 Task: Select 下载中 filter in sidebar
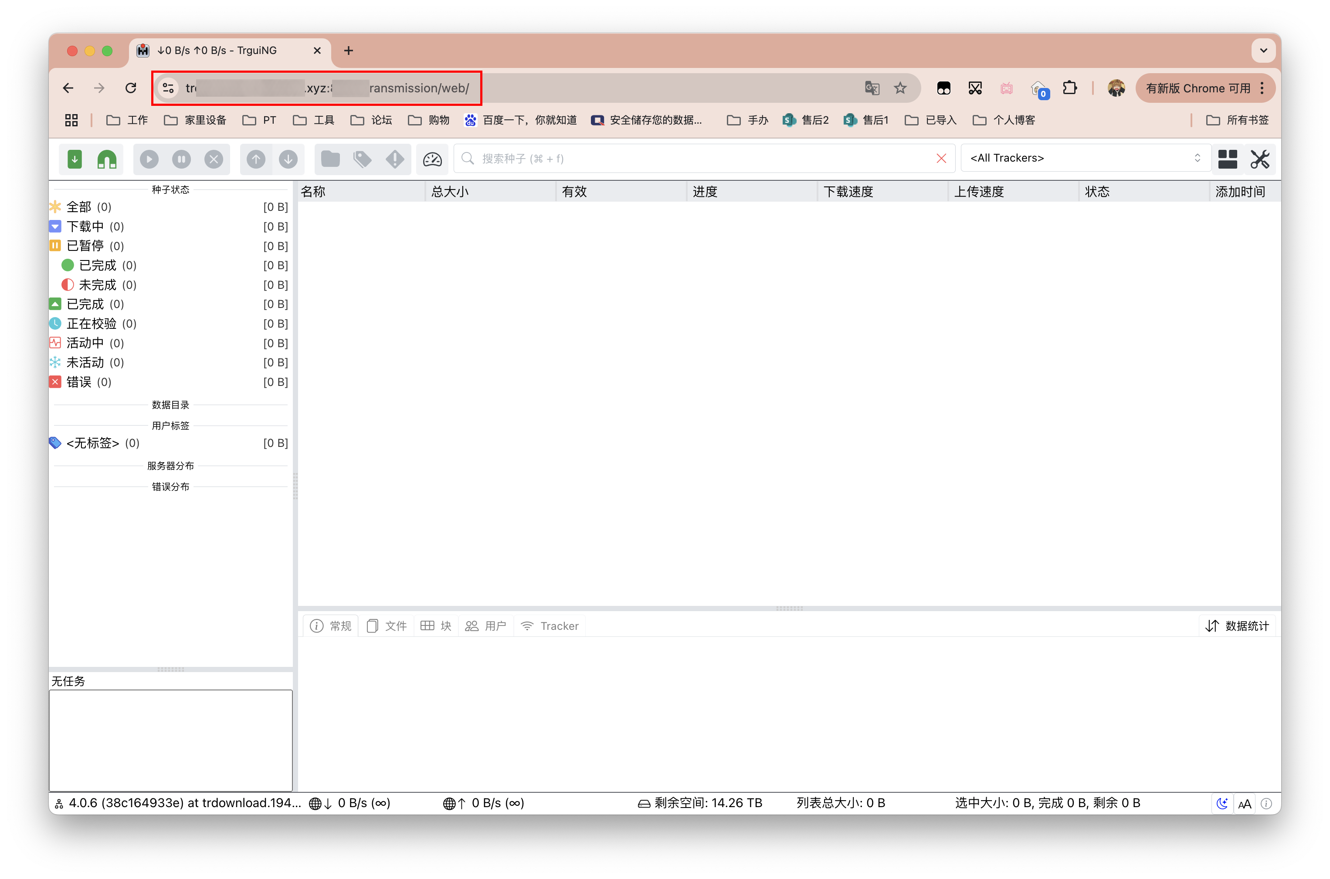[170, 227]
